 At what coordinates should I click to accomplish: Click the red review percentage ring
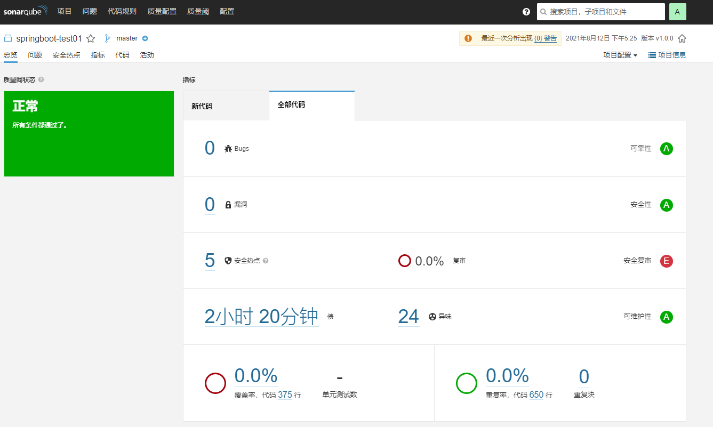click(405, 261)
